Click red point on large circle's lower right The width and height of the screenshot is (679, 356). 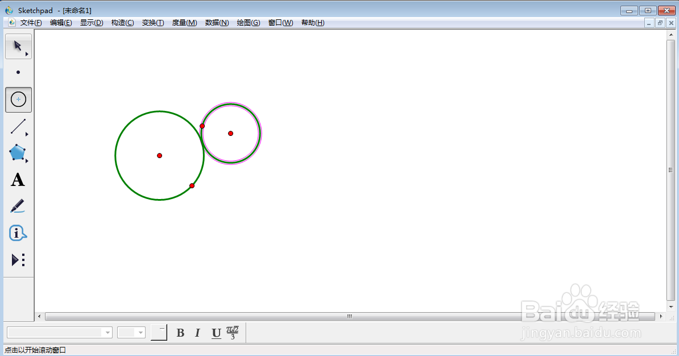(192, 186)
